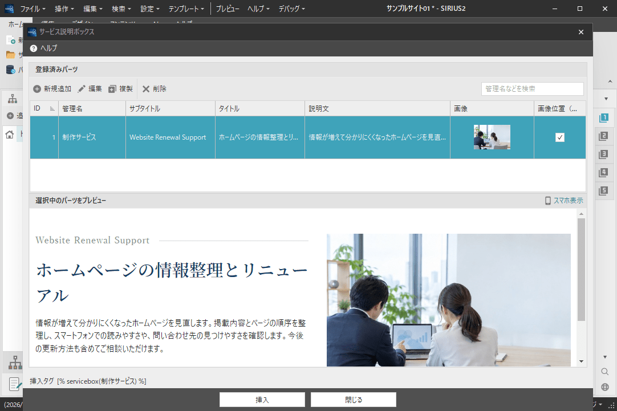Click the magnifier icon at bottom right
617x411 pixels.
coord(605,372)
